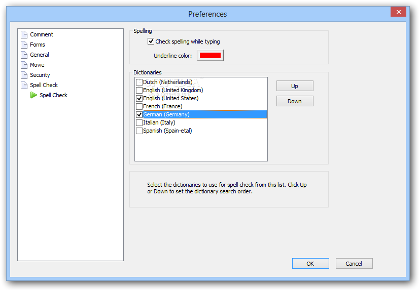Close the Preferences window
The image size is (420, 291).
coord(398,12)
